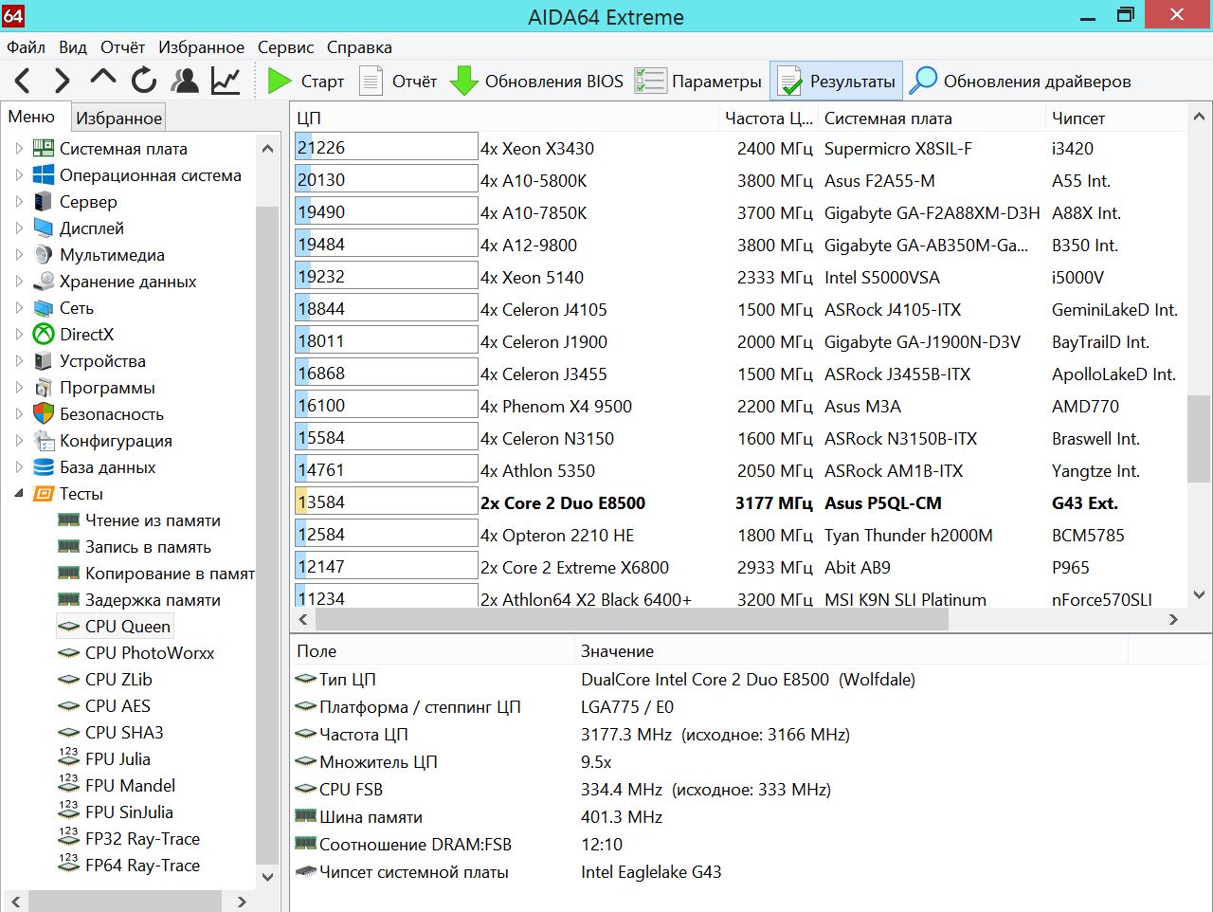Select the 4x Xeon X3430 result row
Image resolution: width=1213 pixels, height=912 pixels.
click(739, 149)
